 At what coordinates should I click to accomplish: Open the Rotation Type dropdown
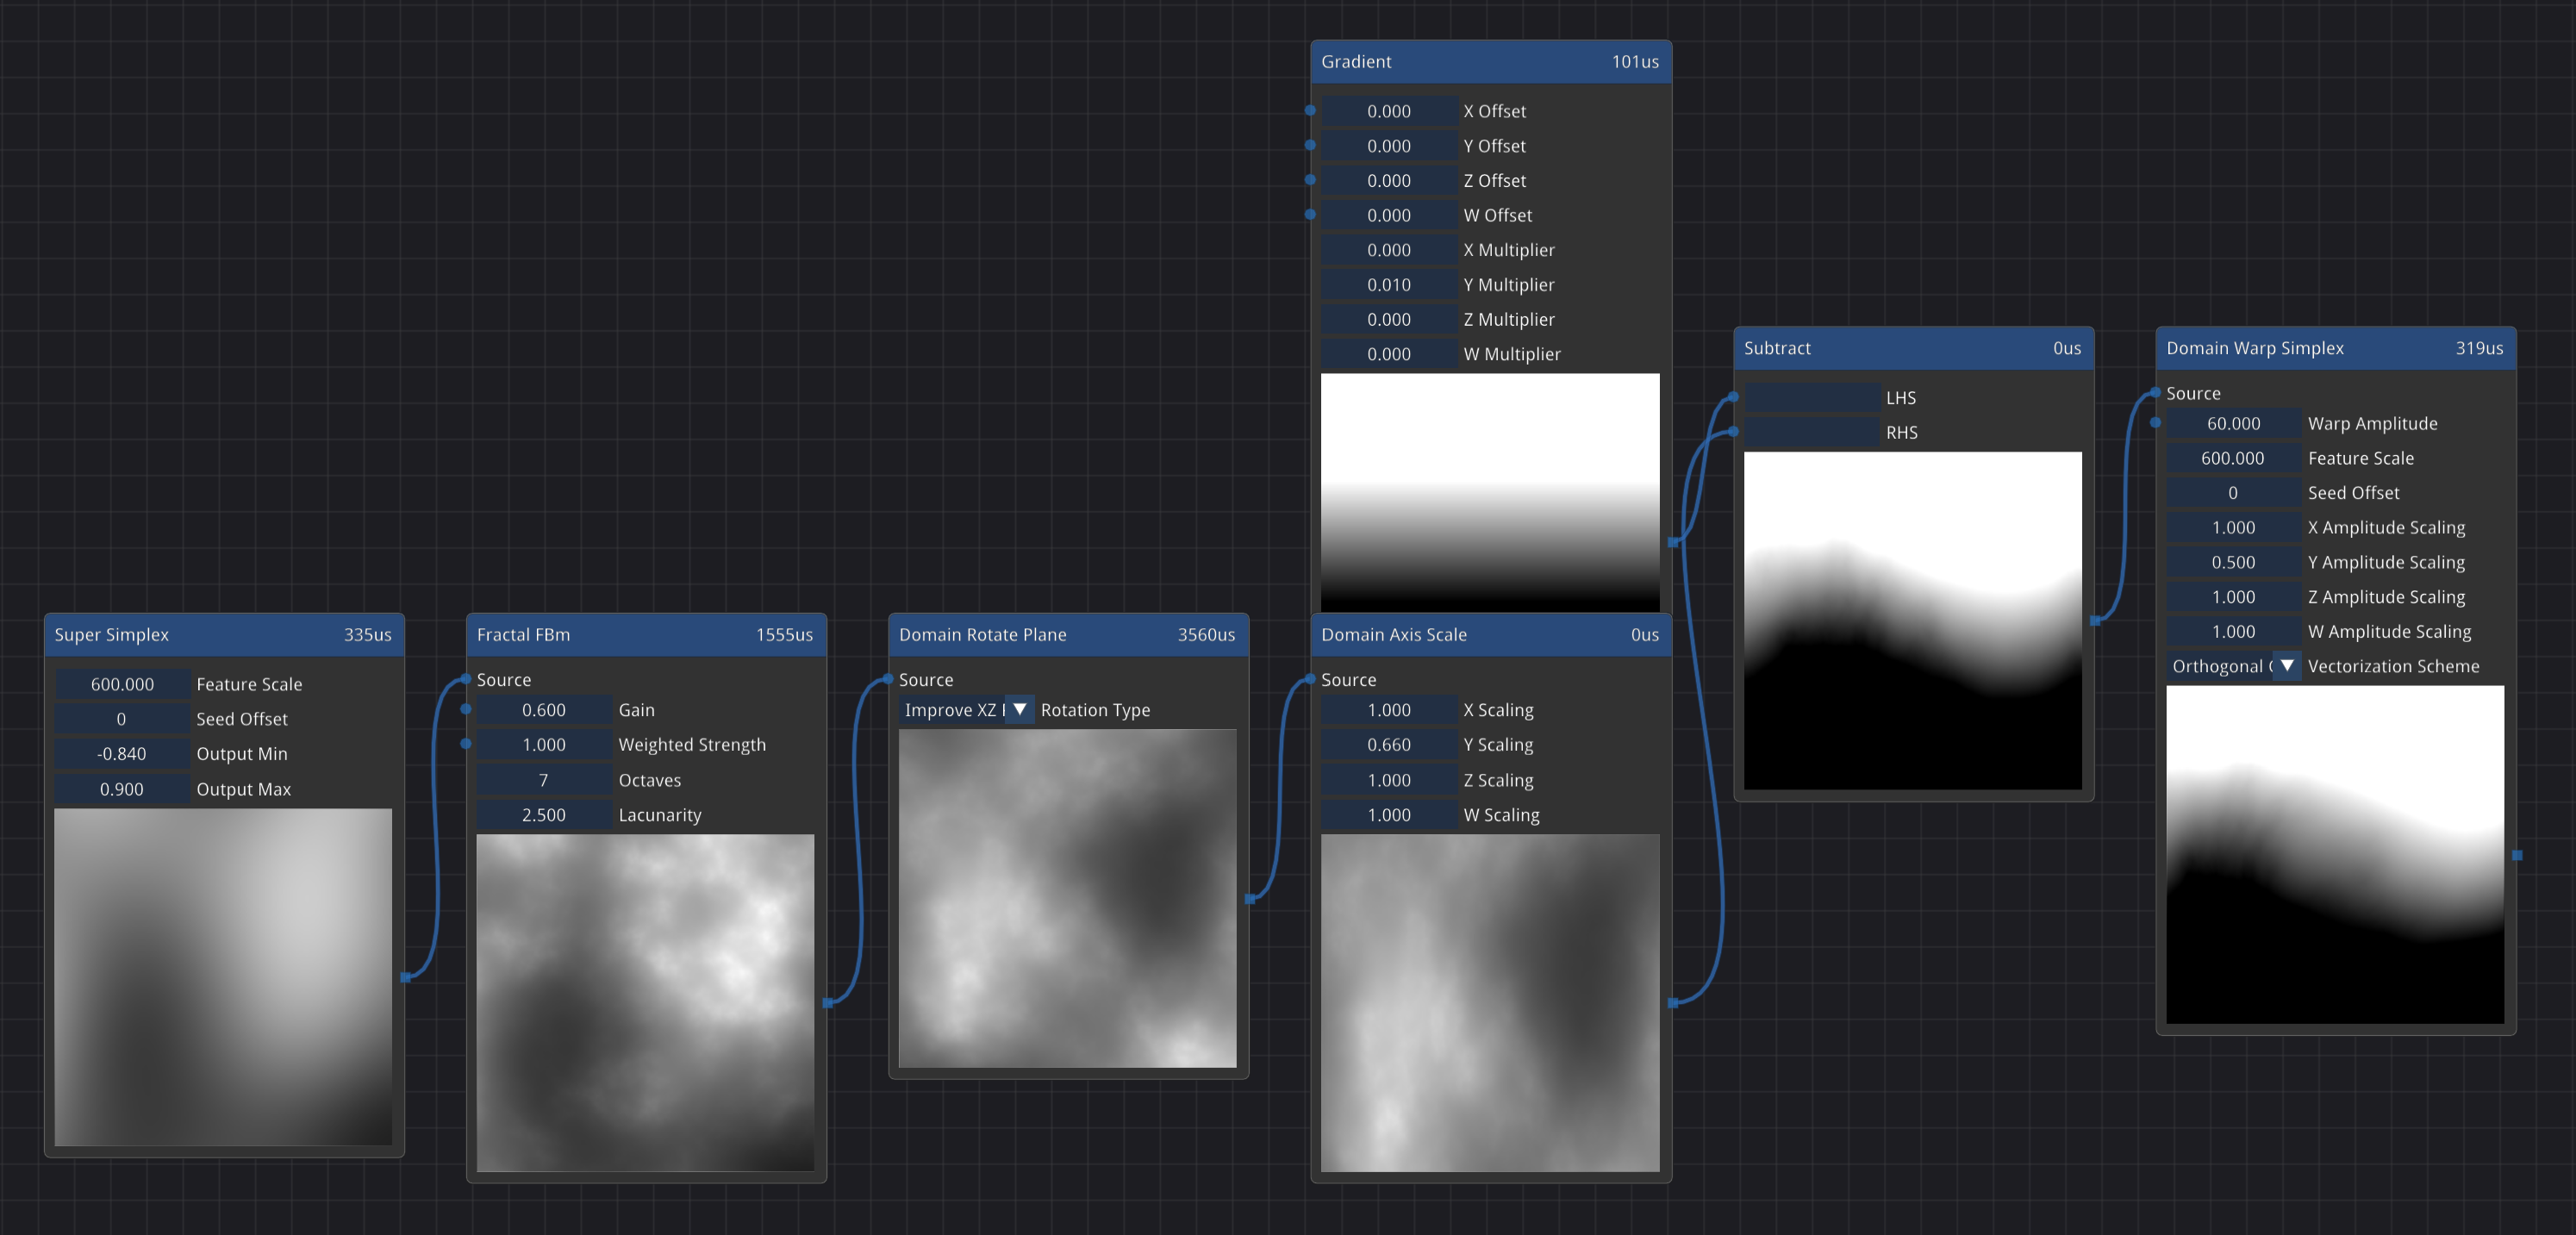(1019, 709)
